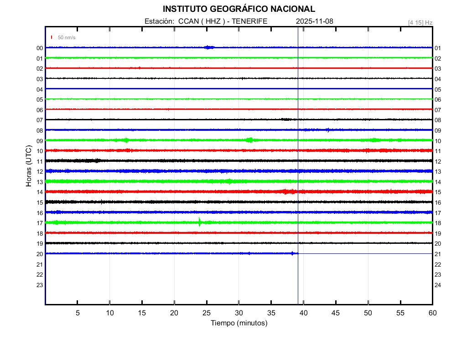This screenshot has height=350, width=467.
Task: Click the left hour label 14
Action: (x=40, y=192)
